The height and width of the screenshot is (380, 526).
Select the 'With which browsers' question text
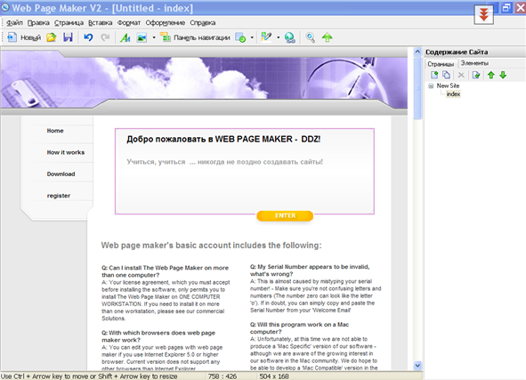click(158, 336)
